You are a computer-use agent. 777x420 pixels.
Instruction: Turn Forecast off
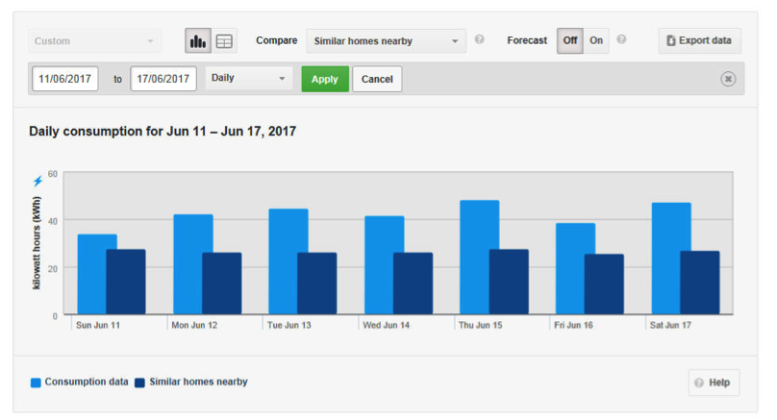(570, 40)
